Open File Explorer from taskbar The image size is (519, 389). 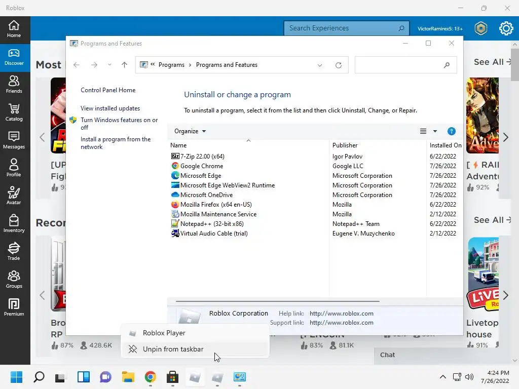click(x=128, y=377)
